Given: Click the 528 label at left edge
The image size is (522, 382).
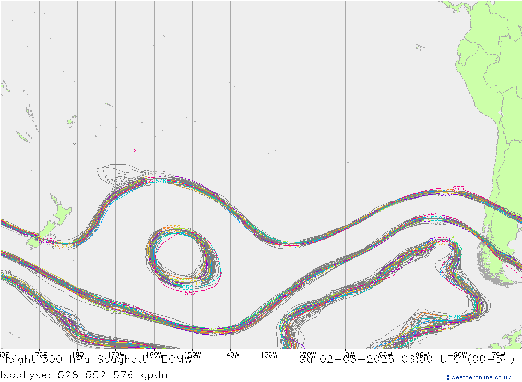Looking at the screenshot, I should point(6,273).
